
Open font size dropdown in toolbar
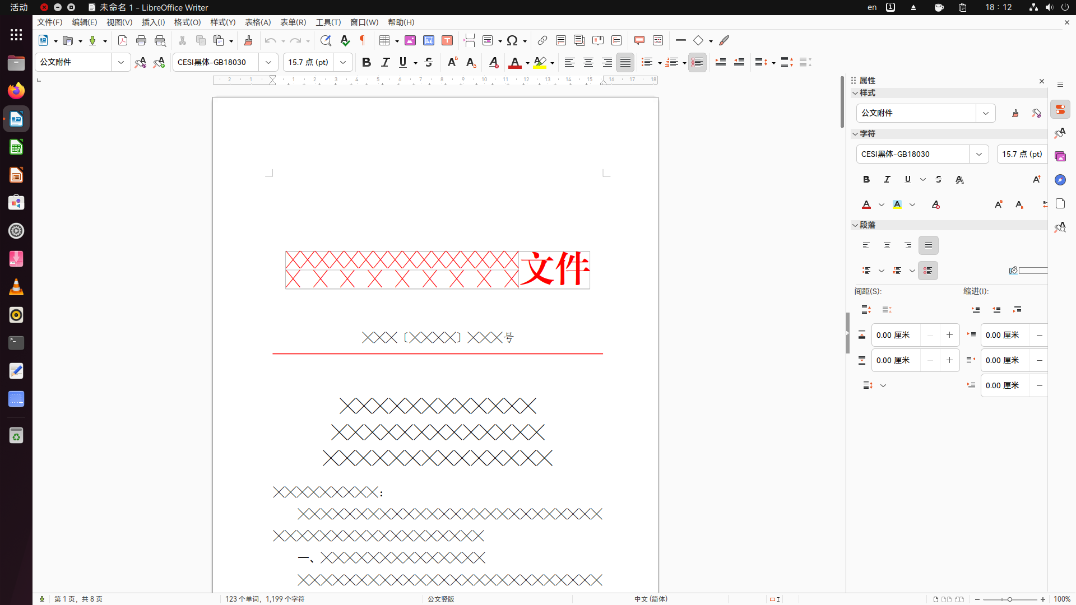pos(343,62)
